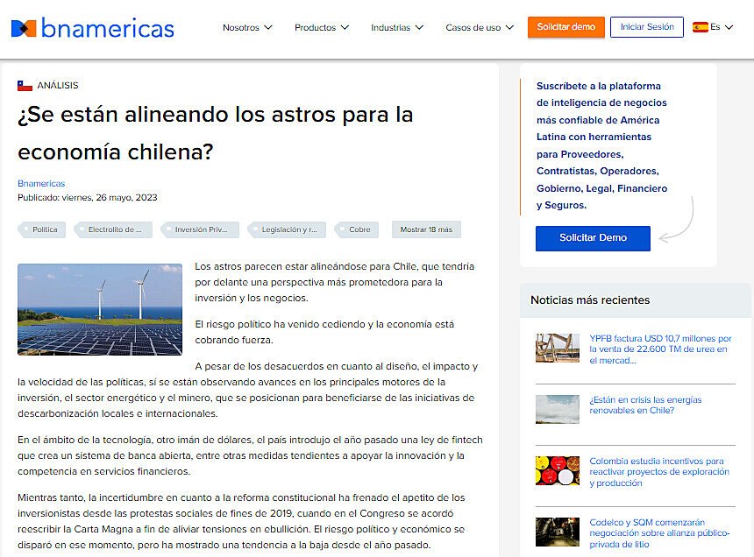The image size is (754, 557).
Task: Click the chevron beside Nosotros
Action: click(268, 27)
